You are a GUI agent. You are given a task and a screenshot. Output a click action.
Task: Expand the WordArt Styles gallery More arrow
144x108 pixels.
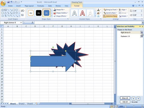pos(95,16)
